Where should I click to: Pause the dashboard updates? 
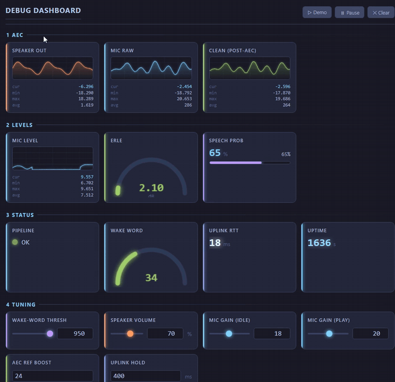tap(349, 12)
